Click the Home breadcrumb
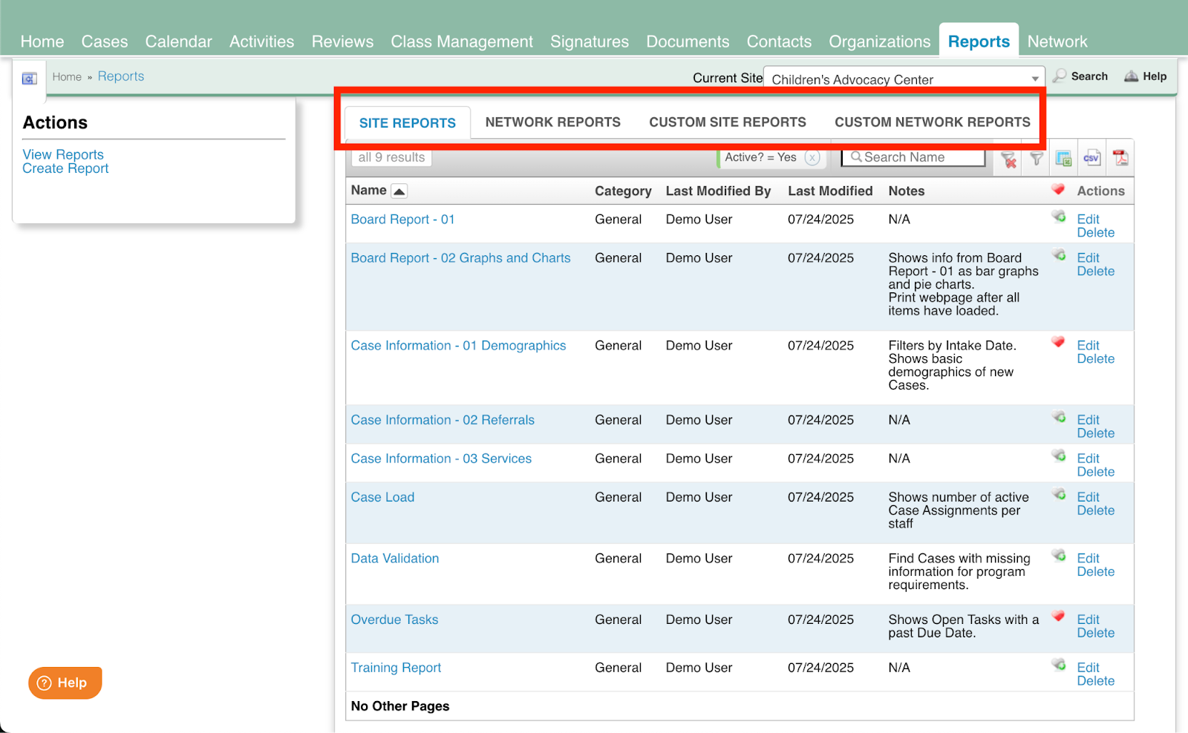 coord(67,76)
